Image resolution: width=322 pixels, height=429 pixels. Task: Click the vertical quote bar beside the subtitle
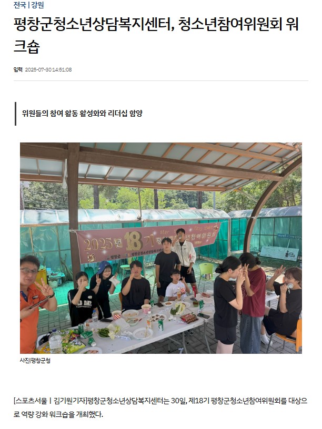(15, 114)
